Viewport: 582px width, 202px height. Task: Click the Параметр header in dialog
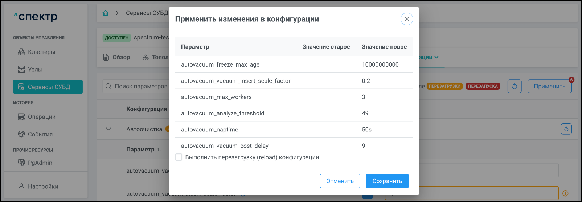pos(195,47)
